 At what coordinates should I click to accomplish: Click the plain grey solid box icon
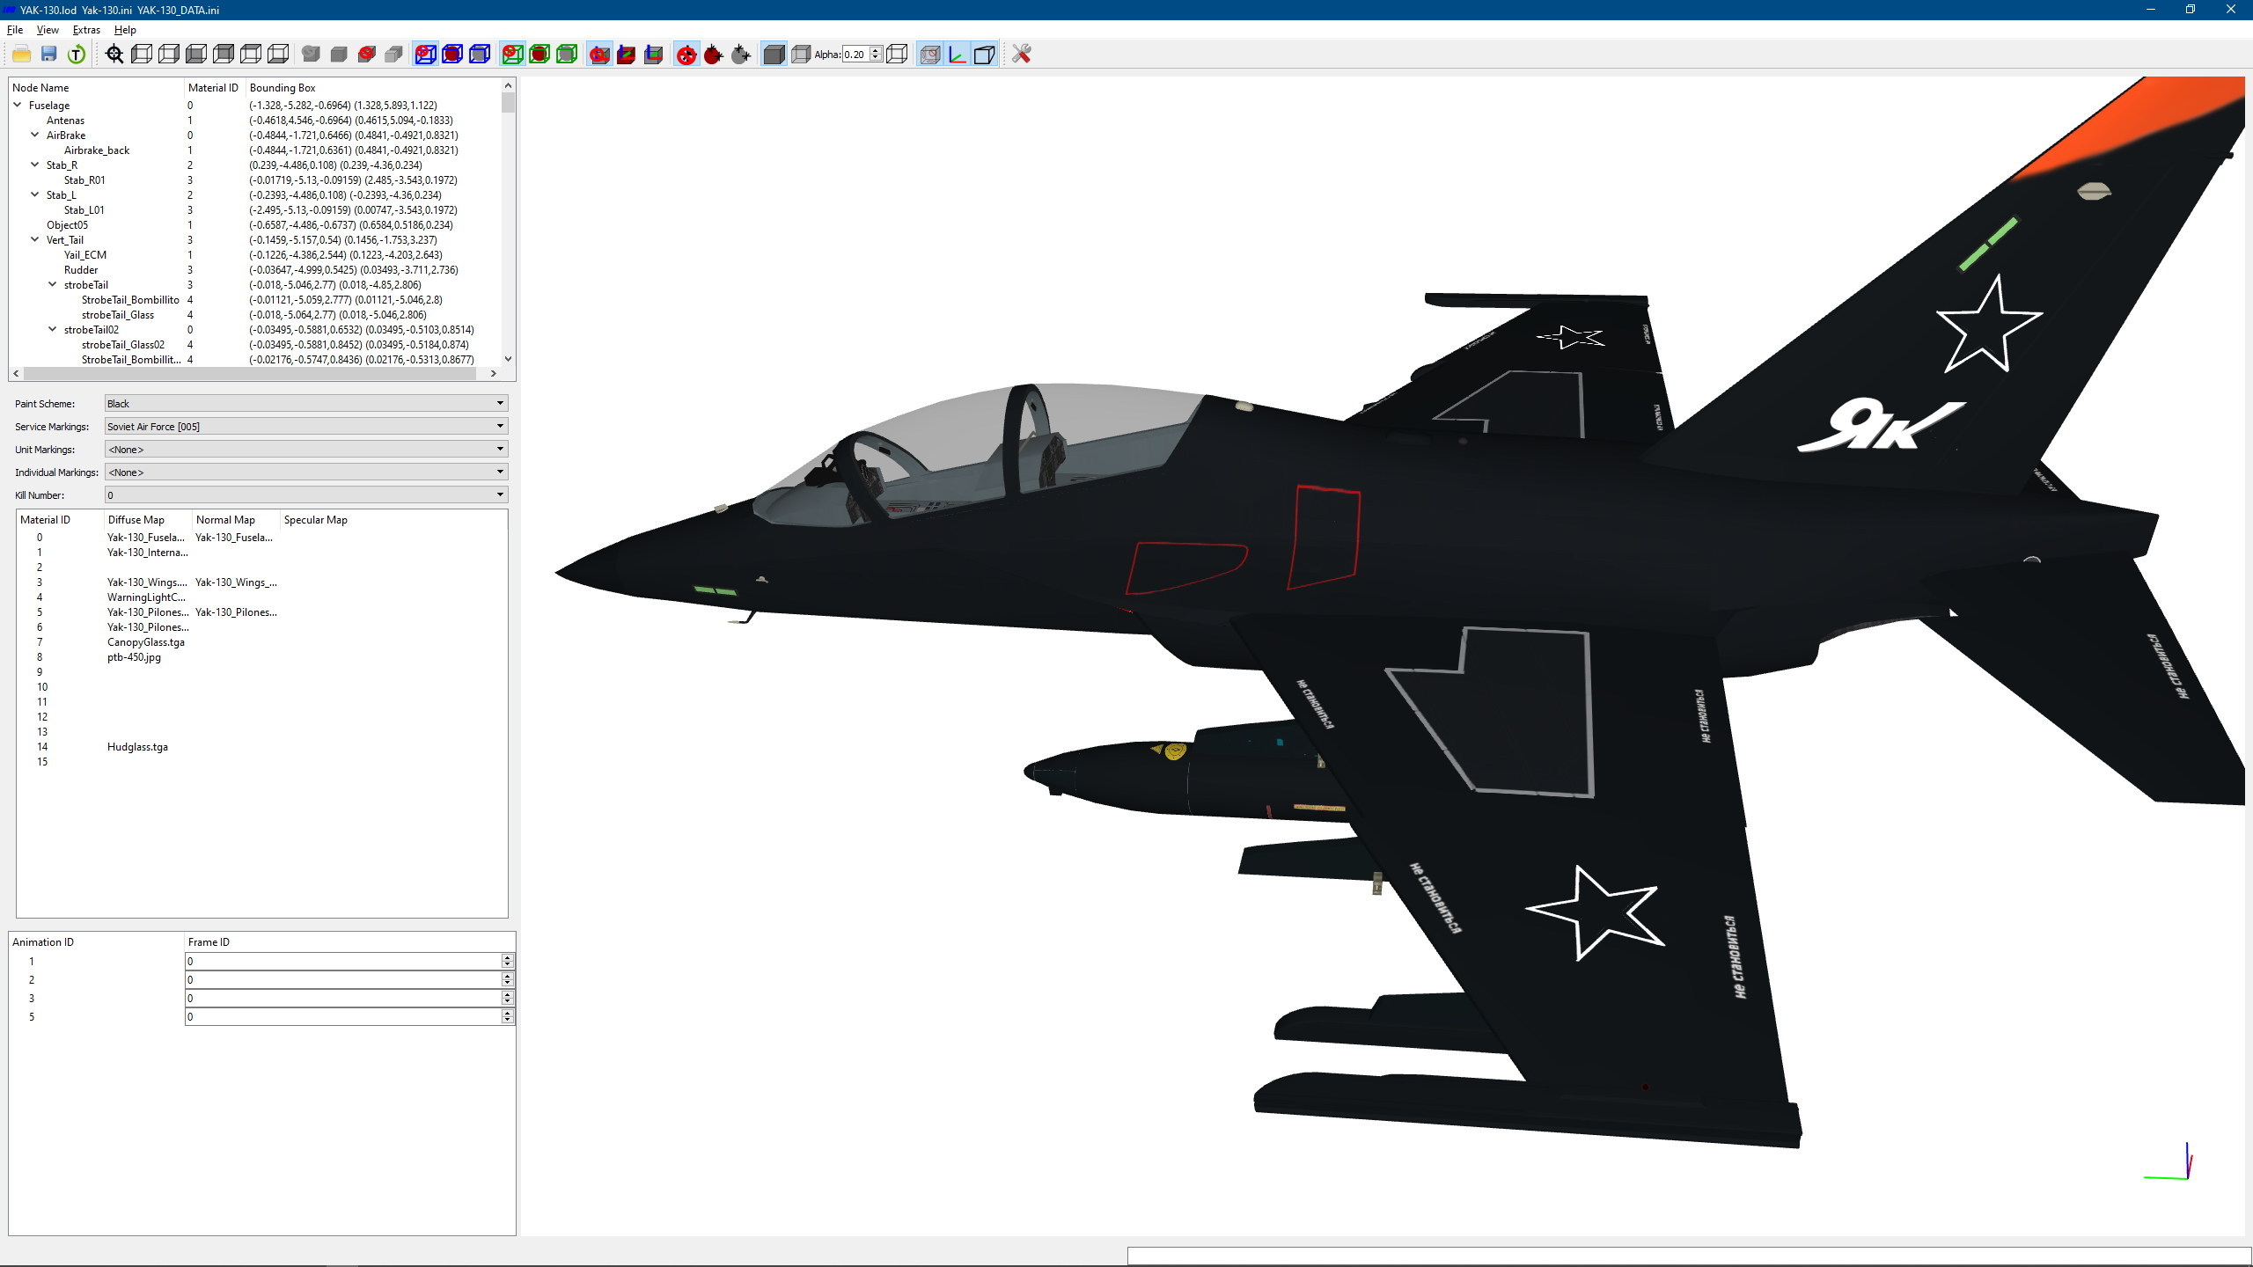click(x=339, y=55)
